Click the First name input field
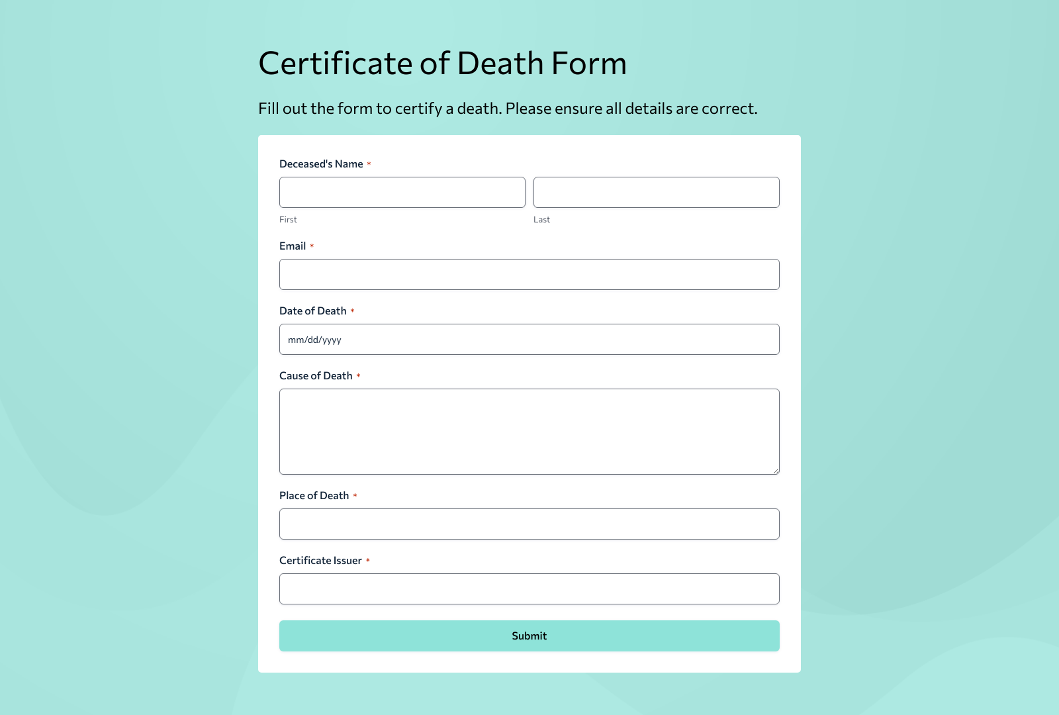 (x=402, y=192)
